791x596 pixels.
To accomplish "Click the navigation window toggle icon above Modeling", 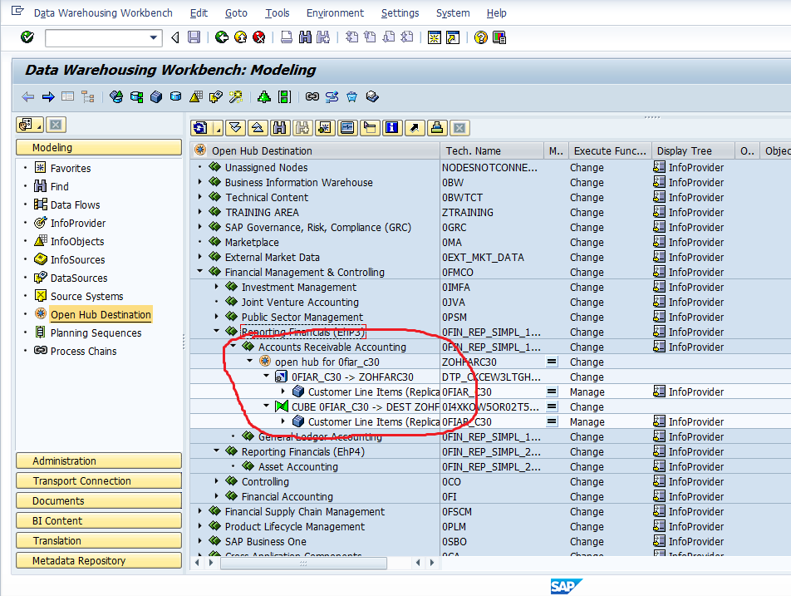I will 27,125.
